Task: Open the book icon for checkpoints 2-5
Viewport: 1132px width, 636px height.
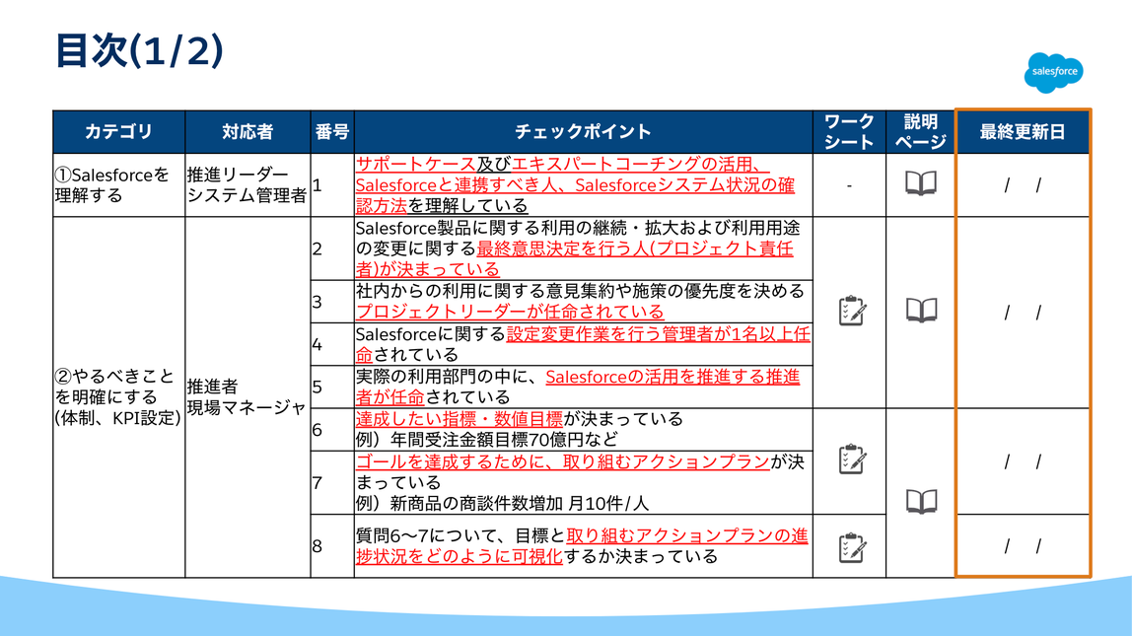Action: point(920,311)
